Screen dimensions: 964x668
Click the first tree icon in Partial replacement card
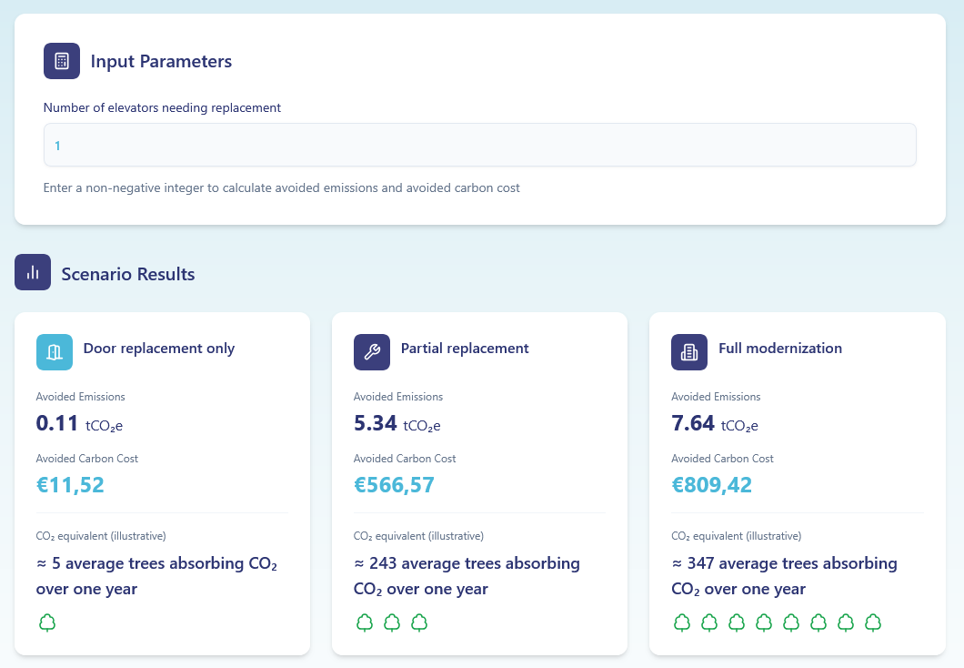[365, 623]
